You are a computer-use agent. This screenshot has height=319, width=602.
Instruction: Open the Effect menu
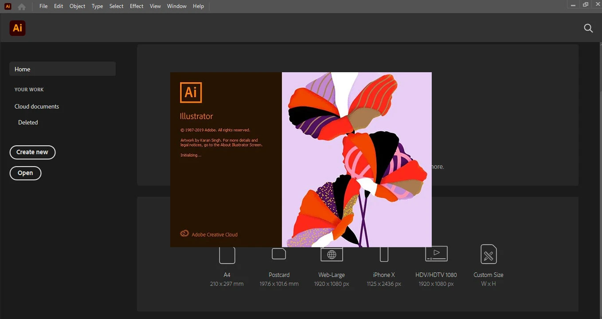click(136, 6)
